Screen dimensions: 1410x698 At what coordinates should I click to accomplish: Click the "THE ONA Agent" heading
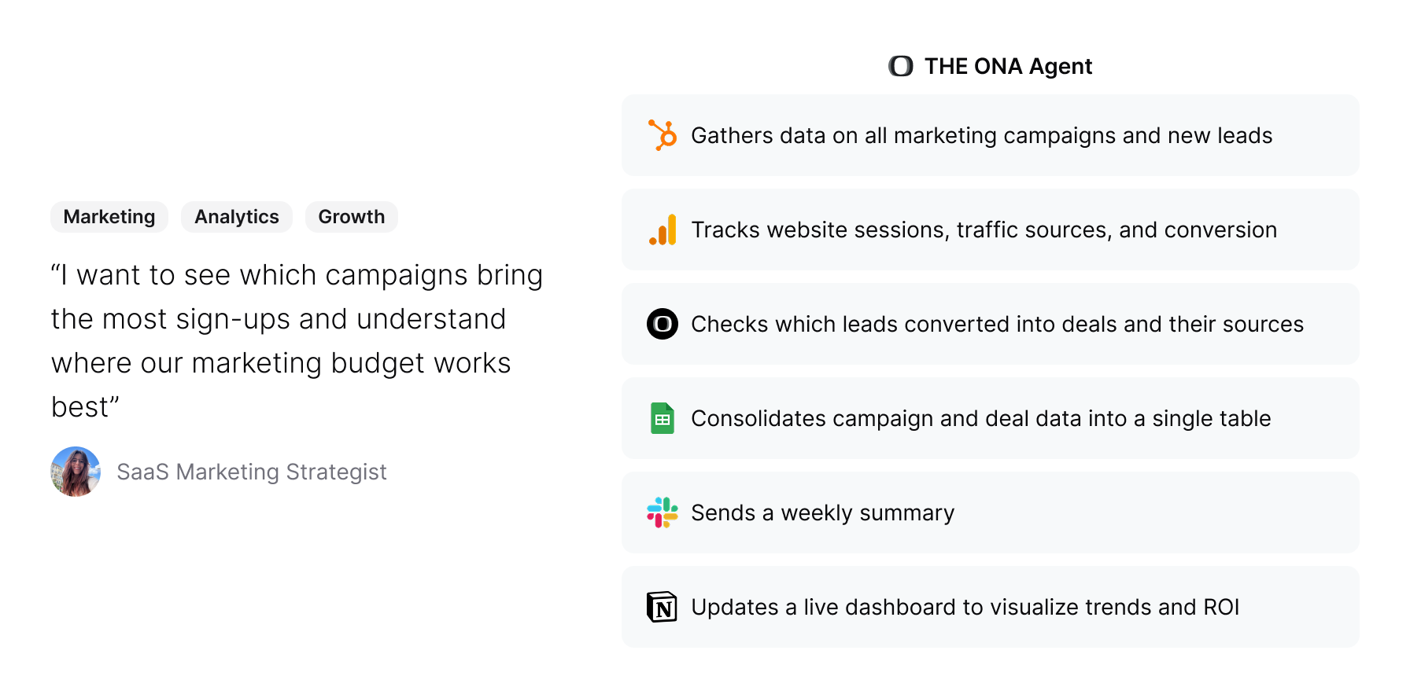pos(1008,66)
